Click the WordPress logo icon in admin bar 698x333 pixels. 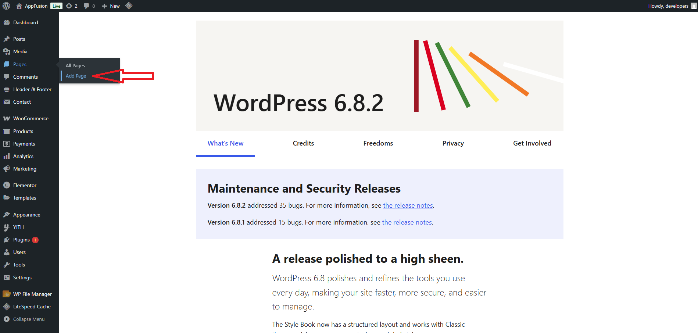tap(6, 6)
